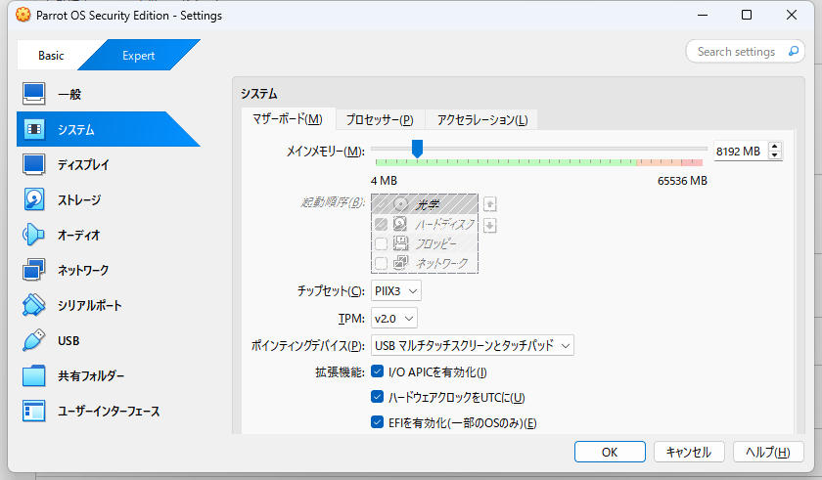Click the 一般 (General) monitor icon

coord(34,94)
